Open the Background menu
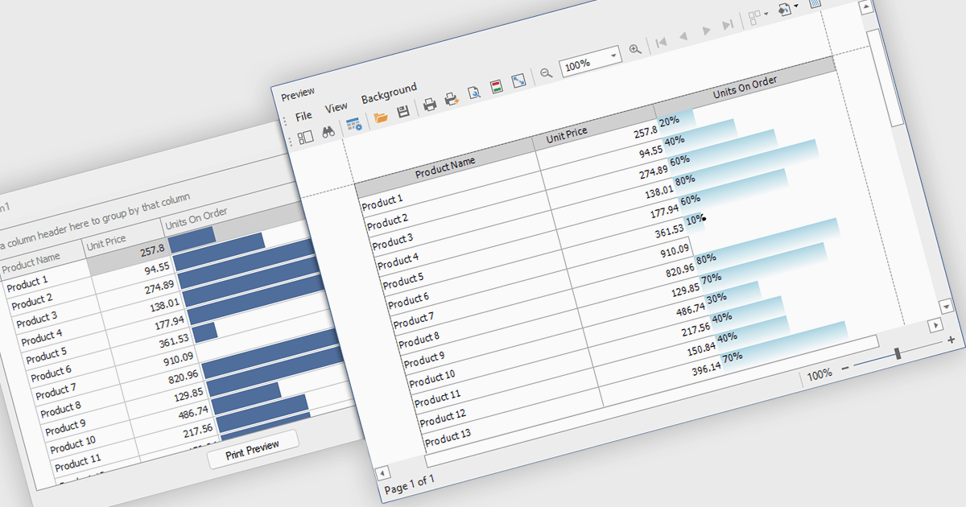The height and width of the screenshot is (507, 966). click(x=389, y=93)
